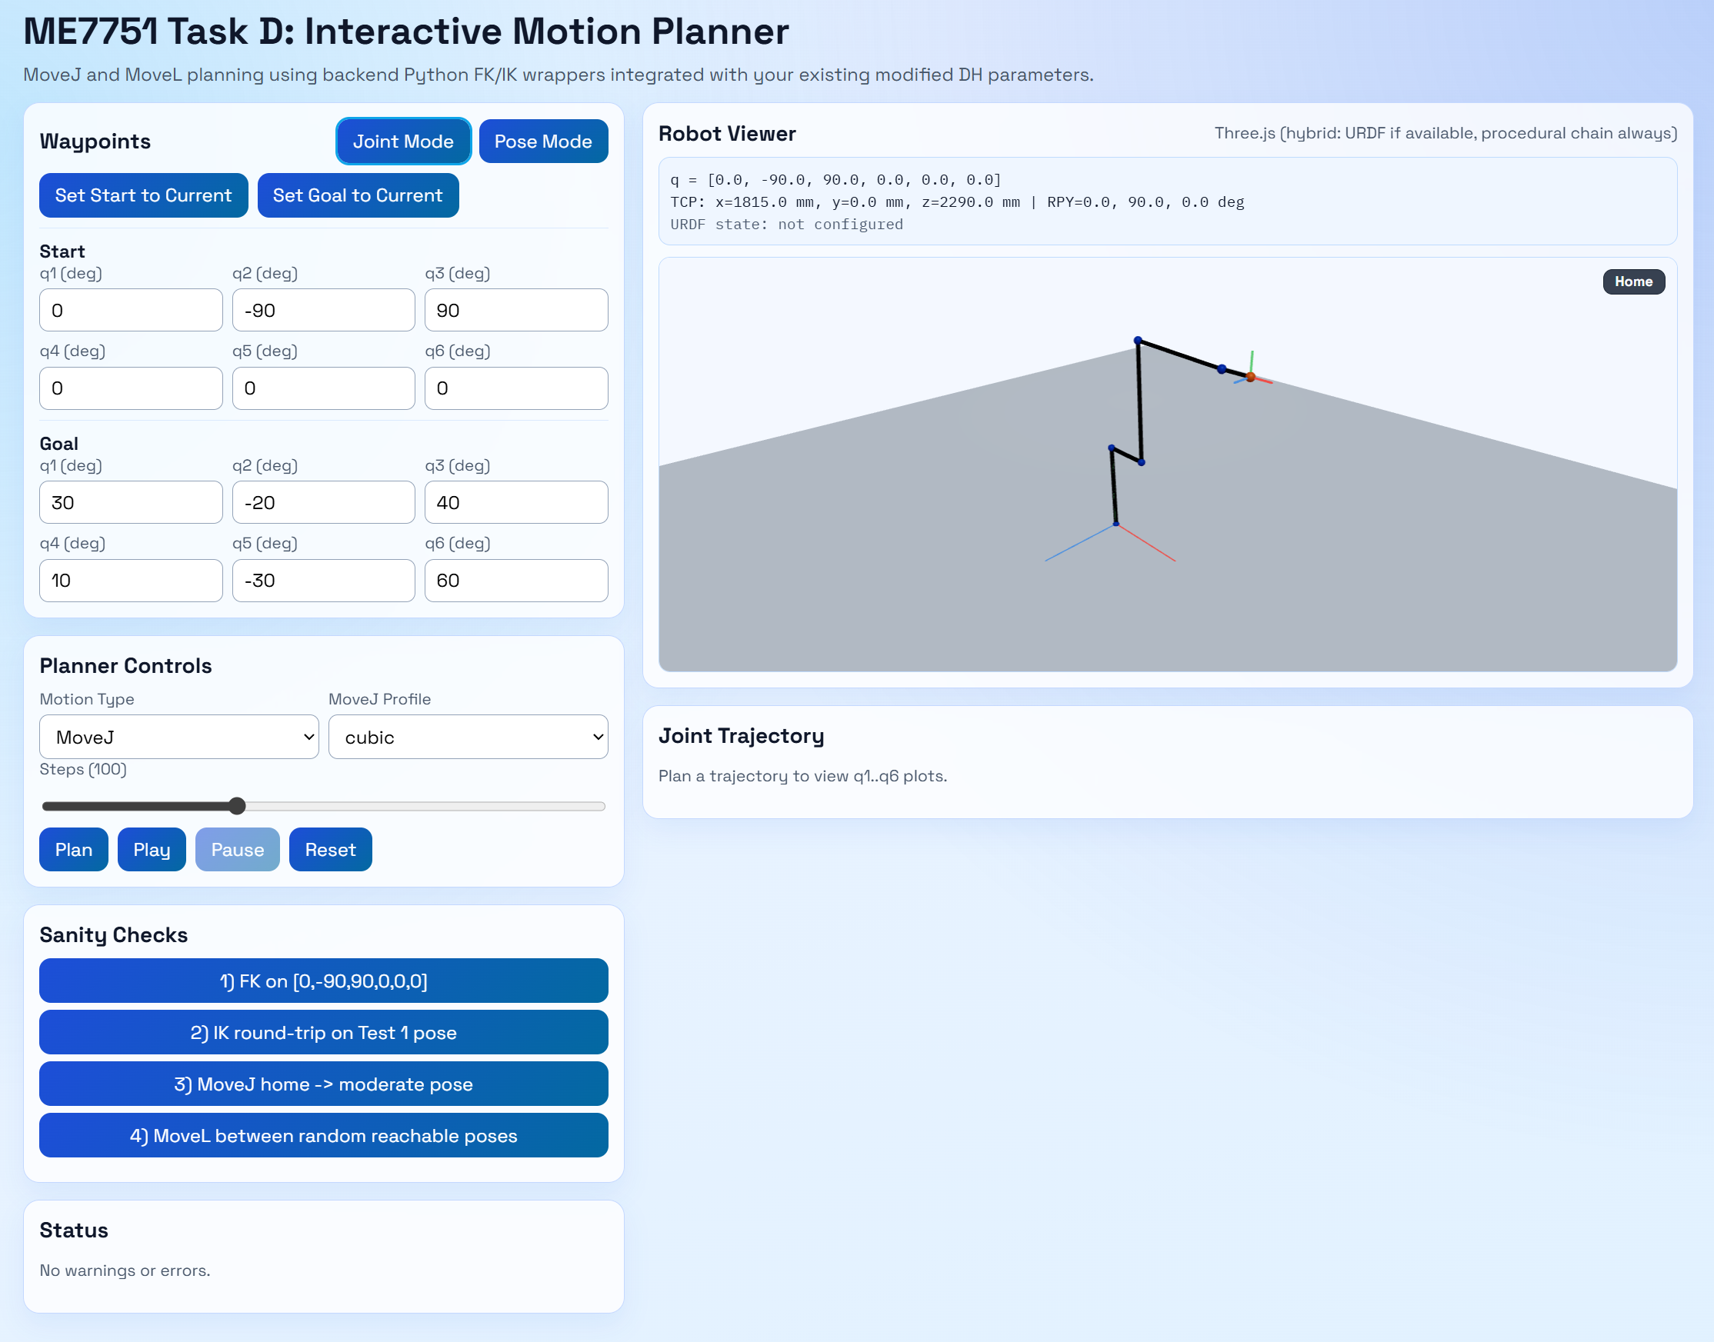Run FK sanity check on [0,-90,90,0,0,0]

pos(323,981)
